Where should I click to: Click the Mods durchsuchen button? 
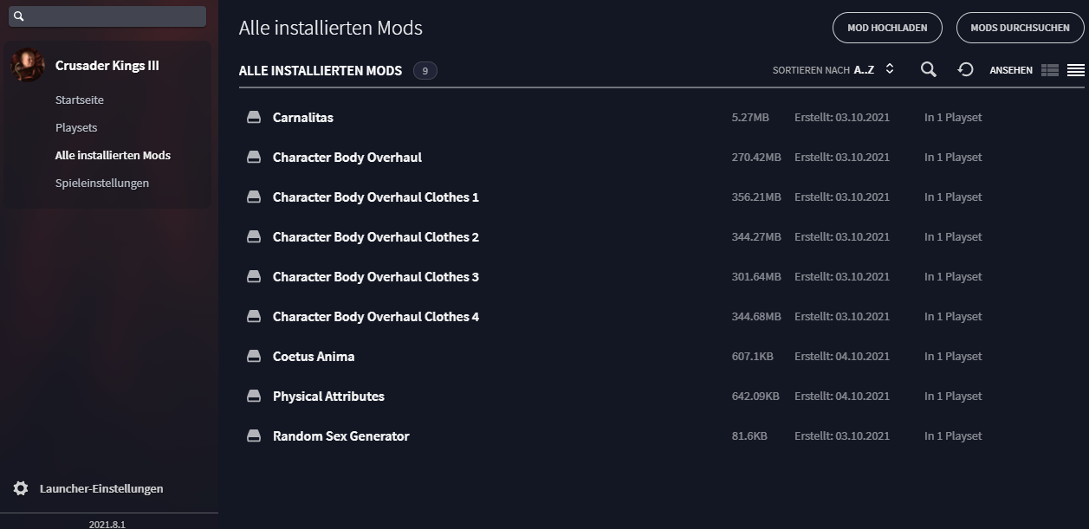point(1020,28)
